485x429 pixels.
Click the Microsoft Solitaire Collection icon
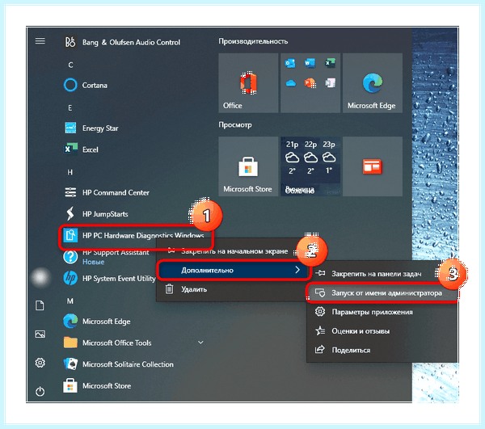(70, 364)
